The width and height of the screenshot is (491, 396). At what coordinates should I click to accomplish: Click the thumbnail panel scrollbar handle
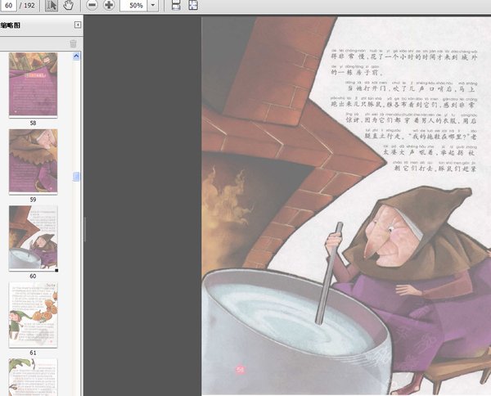76,177
